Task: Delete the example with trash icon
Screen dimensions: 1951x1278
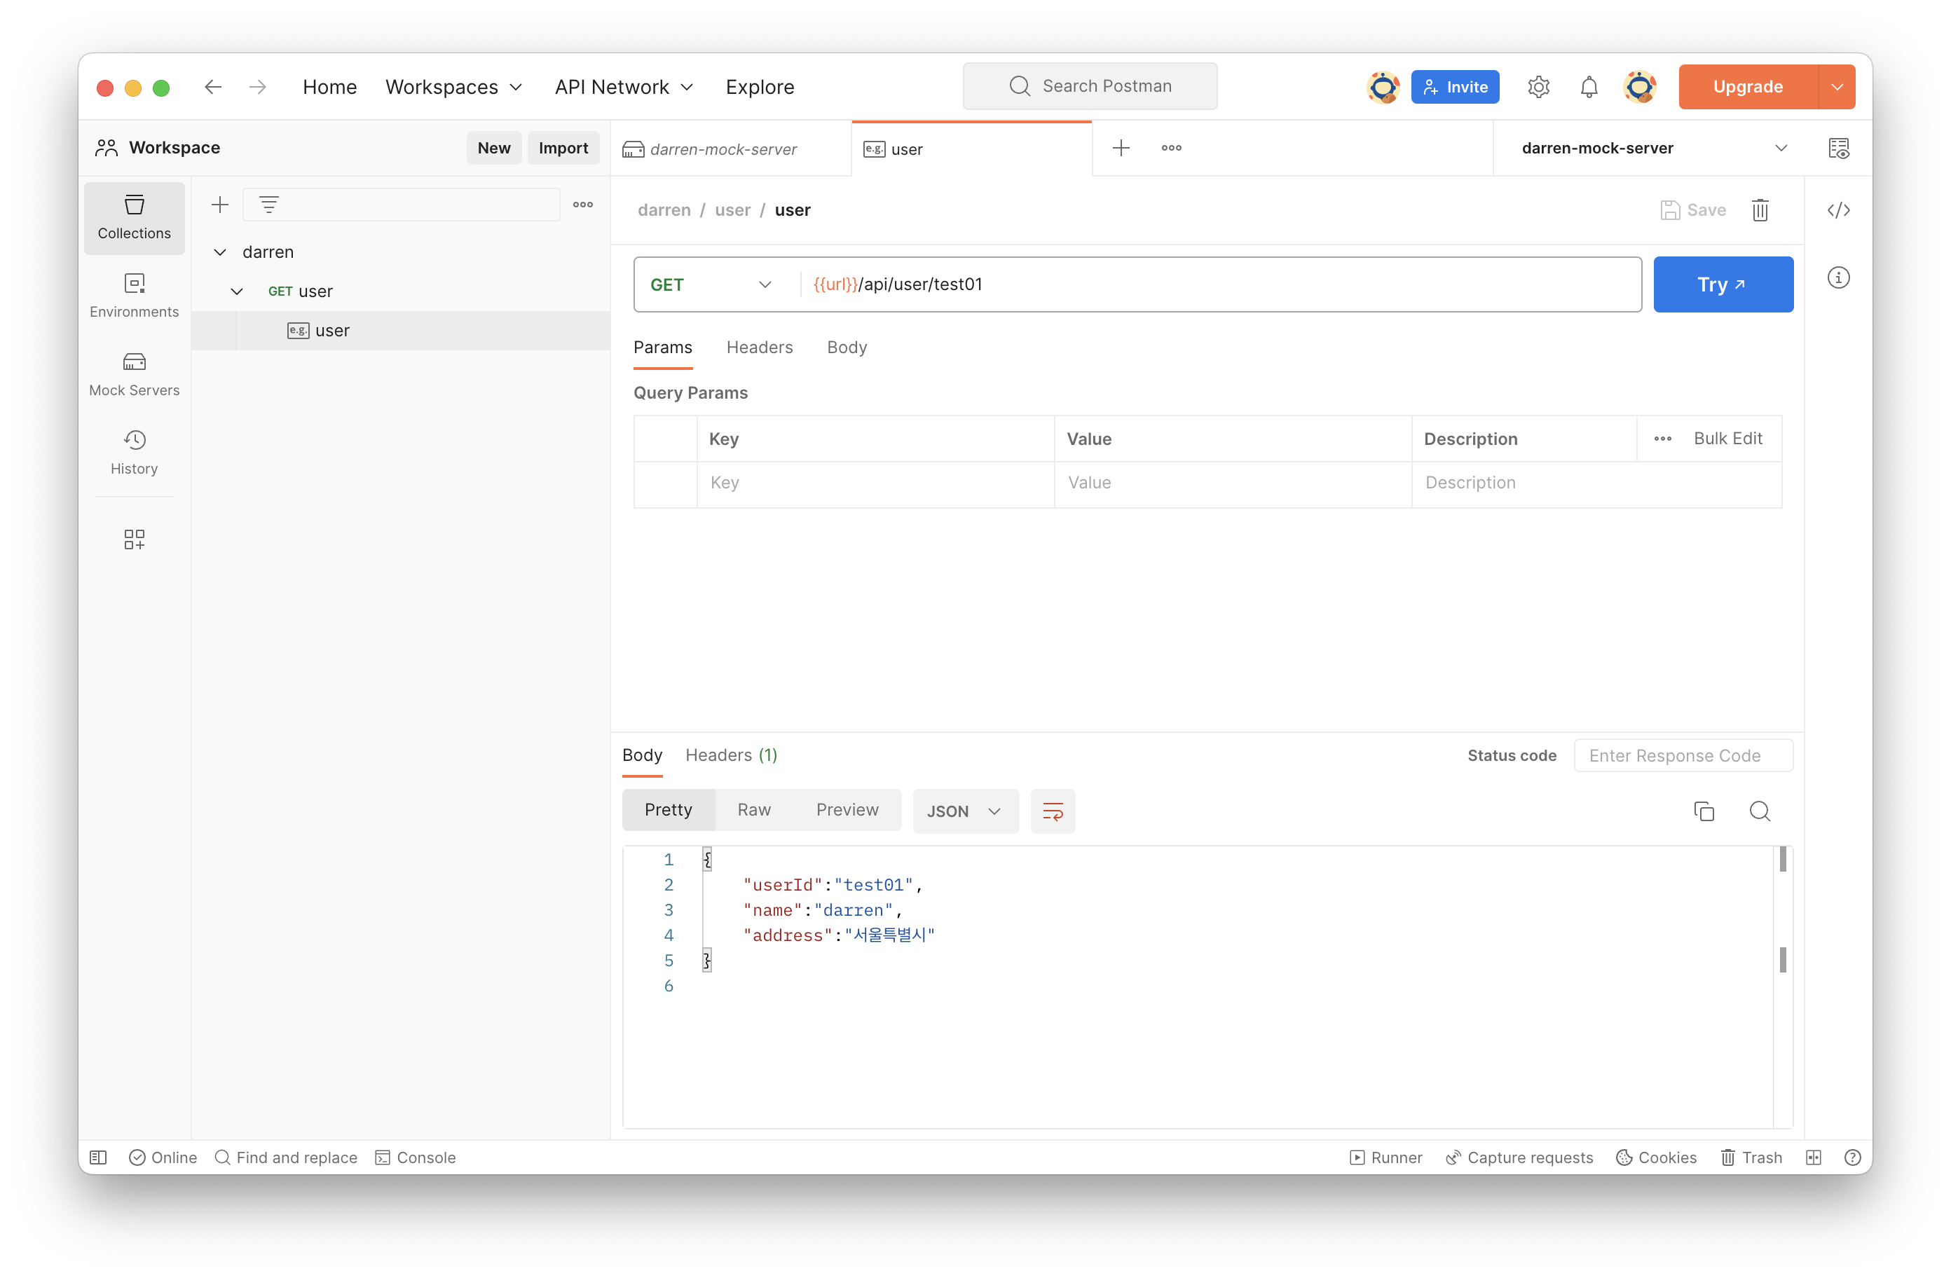Action: tap(1760, 211)
